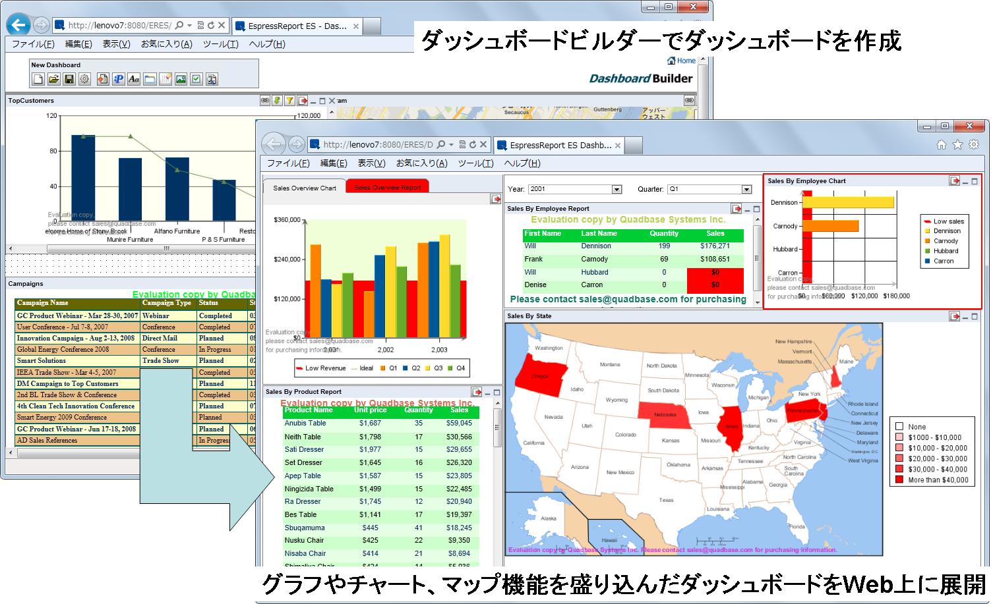Maximize the Sales By State panel

tap(975, 316)
